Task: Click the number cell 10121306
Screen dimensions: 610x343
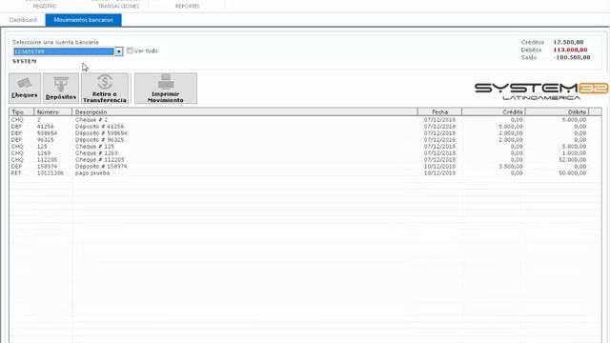Action: 51,173
